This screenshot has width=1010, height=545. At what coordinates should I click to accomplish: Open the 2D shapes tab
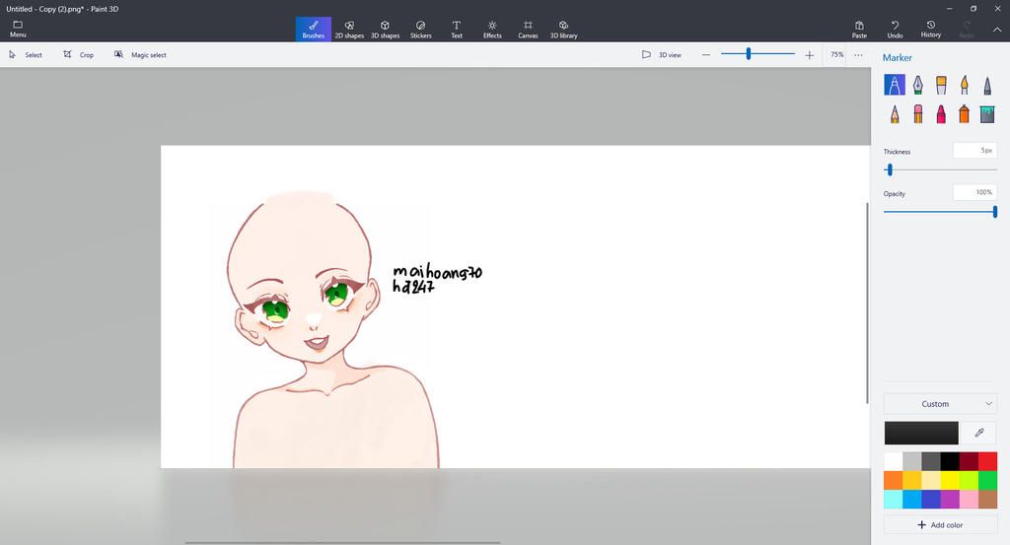[x=349, y=29]
